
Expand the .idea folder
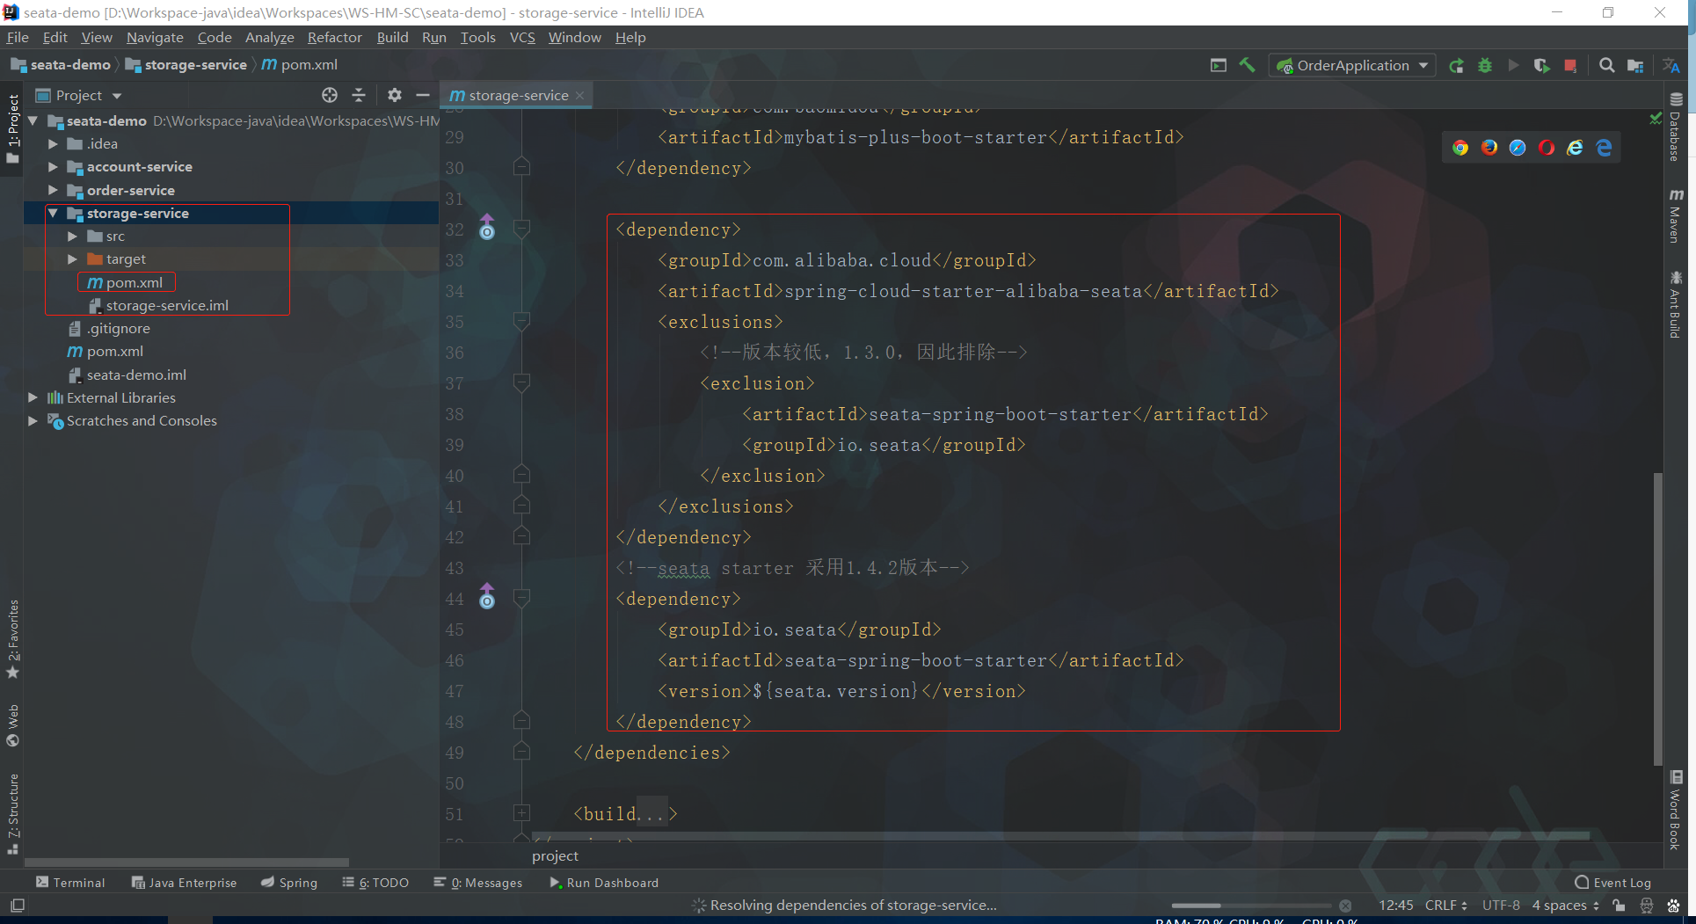pyautogui.click(x=53, y=143)
